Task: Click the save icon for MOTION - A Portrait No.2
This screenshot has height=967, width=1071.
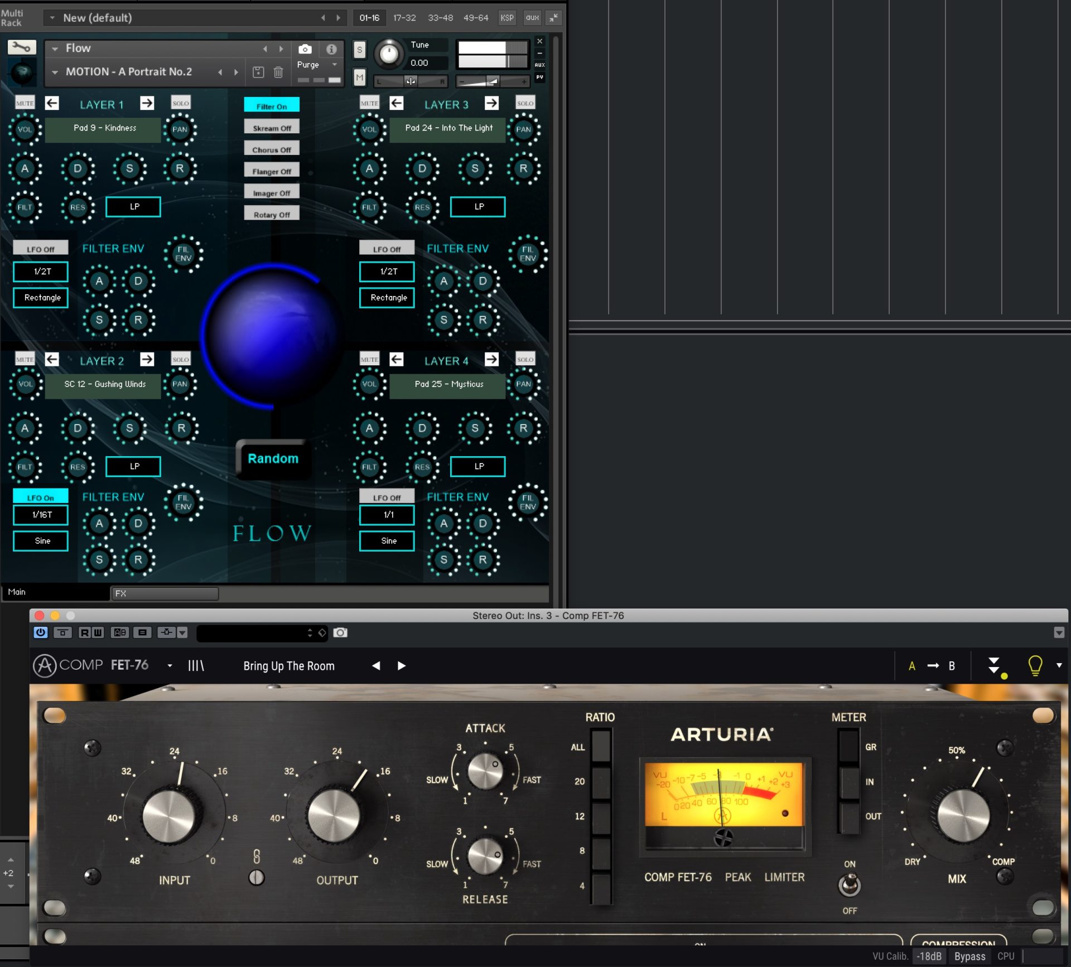Action: tap(258, 72)
